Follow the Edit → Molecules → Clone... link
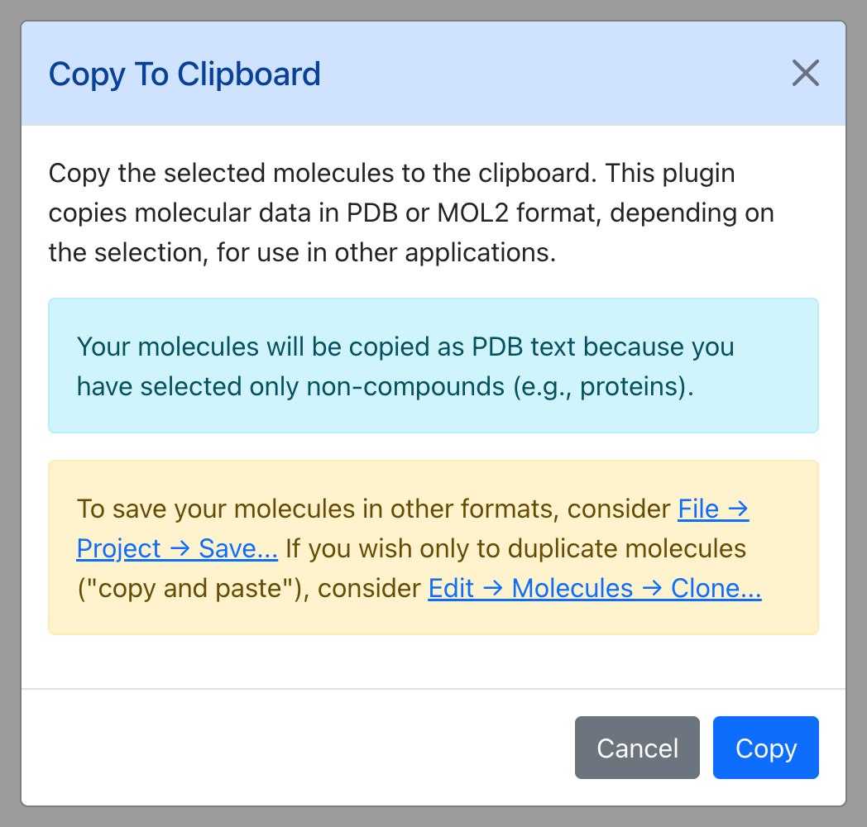Screen dimensions: 867x827 coord(594,588)
